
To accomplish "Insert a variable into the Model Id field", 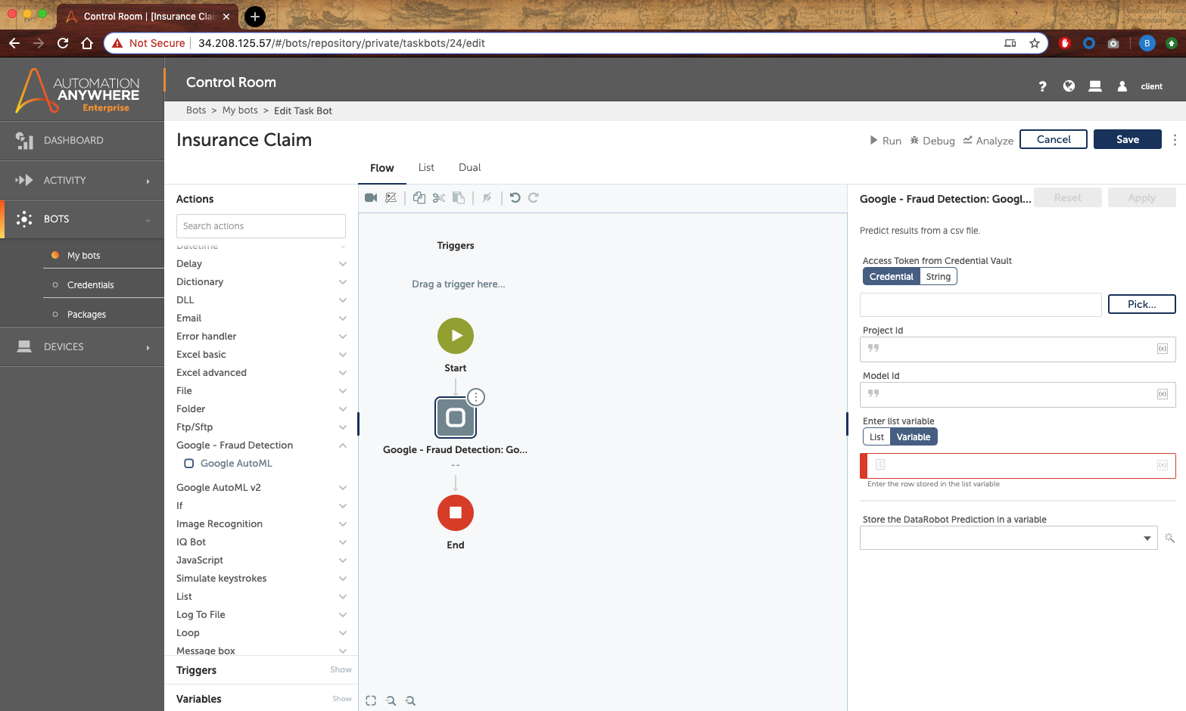I will (x=1163, y=394).
